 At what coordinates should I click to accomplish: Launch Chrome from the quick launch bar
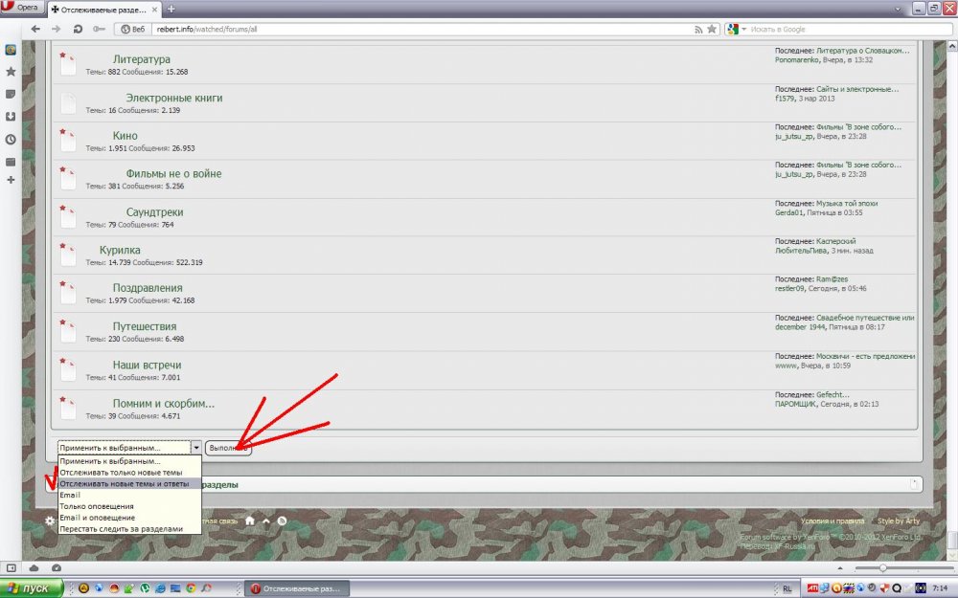pos(191,588)
